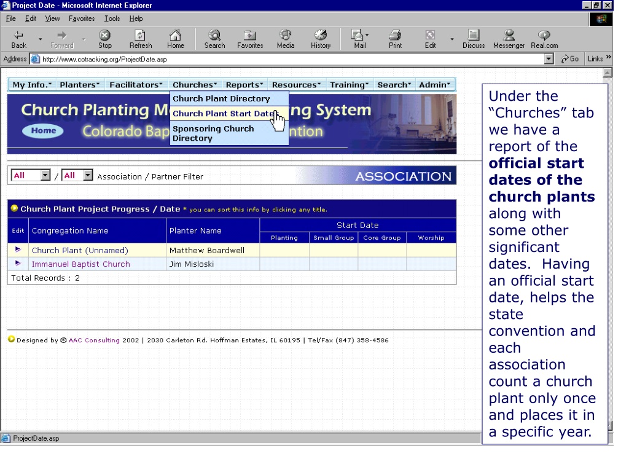Open the Tools menu
Viewport: 629px width, 472px height.
pyautogui.click(x=112, y=18)
